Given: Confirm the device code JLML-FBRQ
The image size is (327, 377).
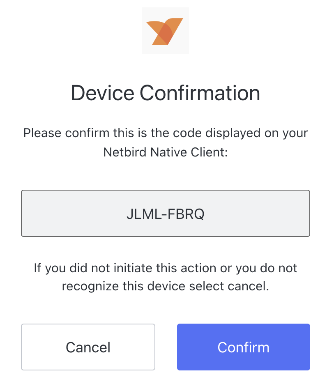Looking at the screenshot, I should 243,347.
